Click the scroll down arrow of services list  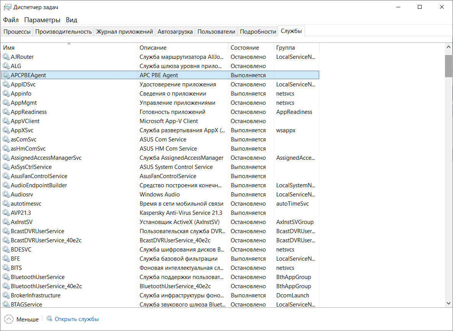[448, 303]
